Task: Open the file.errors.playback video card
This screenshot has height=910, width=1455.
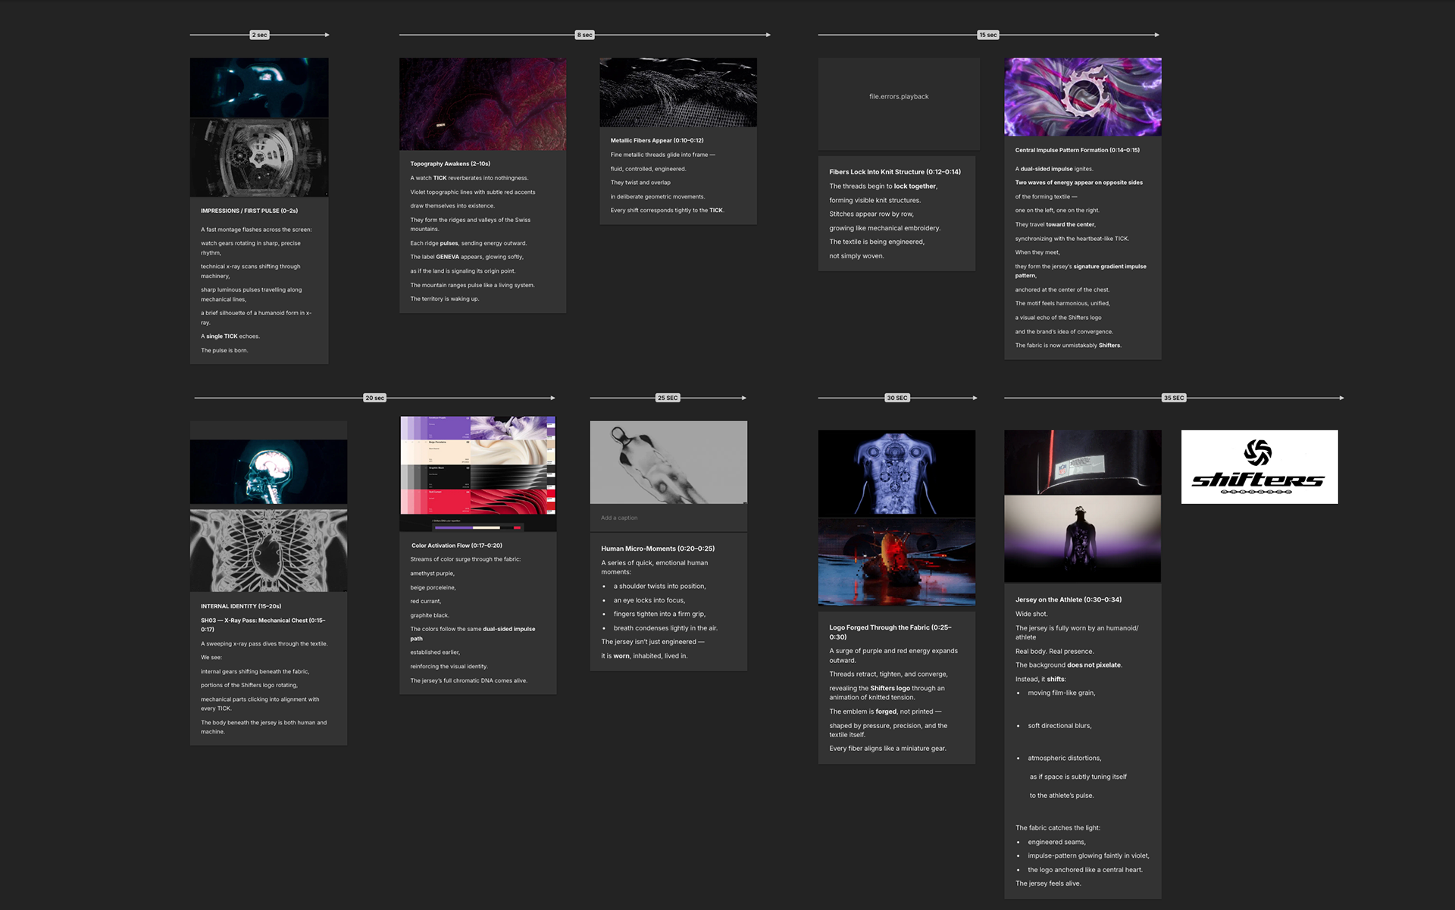Action: 898,97
